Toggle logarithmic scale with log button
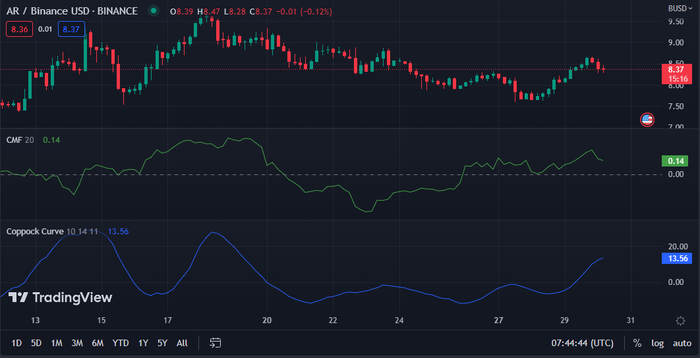 pos(657,343)
